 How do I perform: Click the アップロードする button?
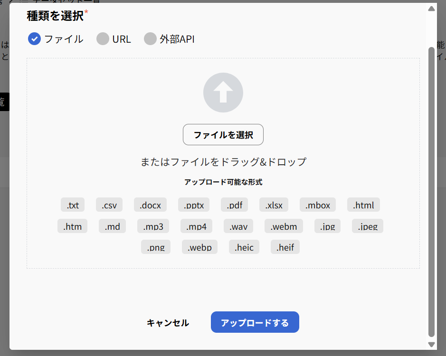(255, 322)
